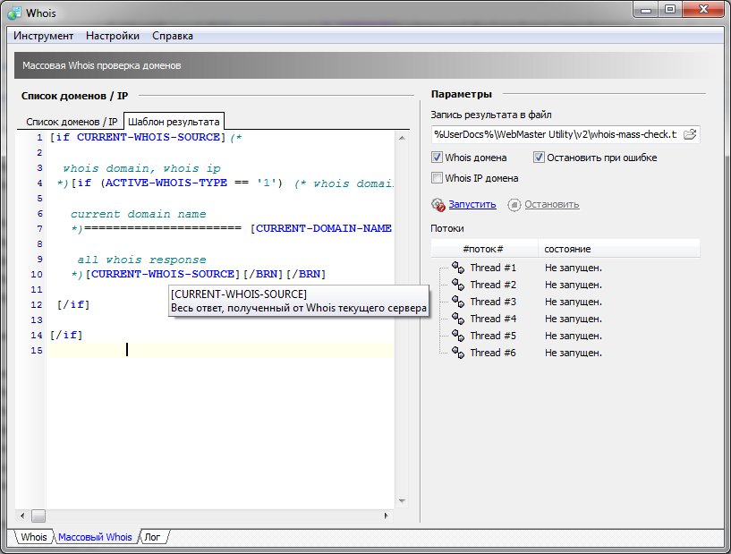Click the result file path field
Viewport: 731px width, 554px height.
pyautogui.click(x=555, y=134)
